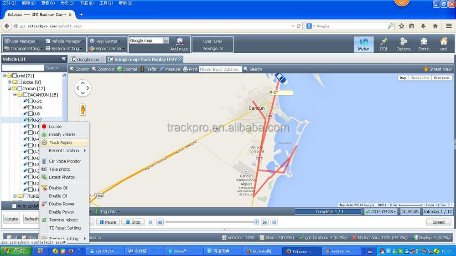Open the Options gear icon
Screen dimensions: 456x256
pyautogui.click(x=404, y=42)
